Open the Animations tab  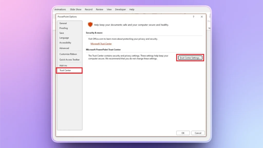[60, 9]
